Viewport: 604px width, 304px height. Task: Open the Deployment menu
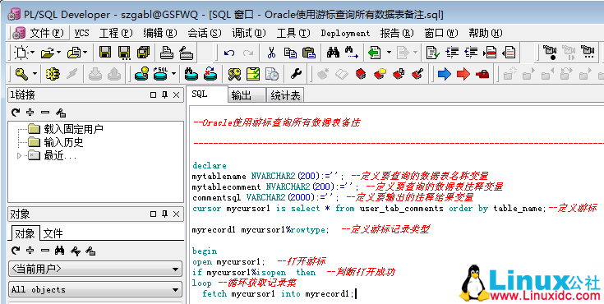click(345, 34)
